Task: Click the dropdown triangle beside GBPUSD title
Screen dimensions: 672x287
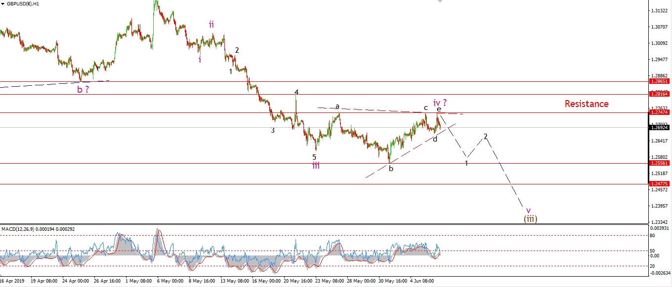Action: pyautogui.click(x=3, y=3)
